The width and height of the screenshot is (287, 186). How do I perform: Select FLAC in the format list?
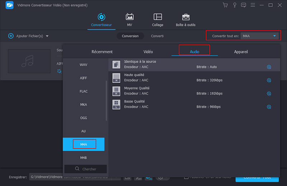[x=84, y=91]
